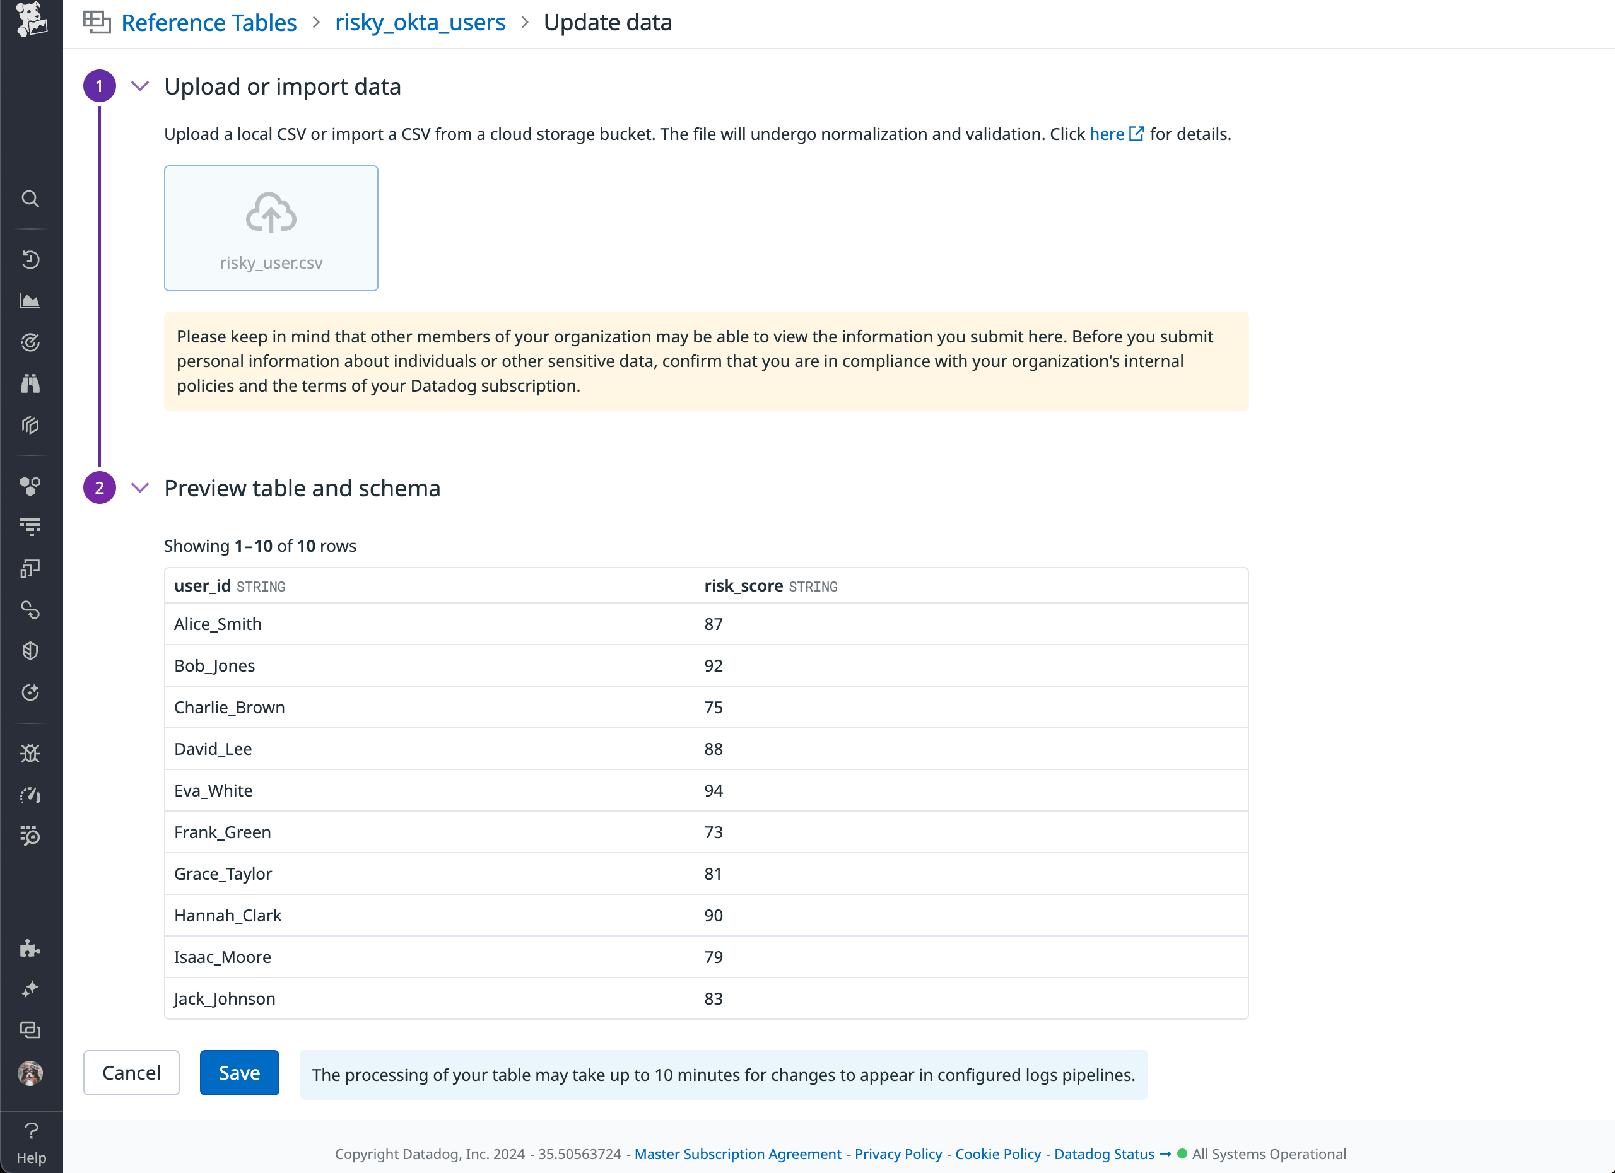Open the Logs funnel icon
The image size is (1615, 1173).
click(x=31, y=526)
